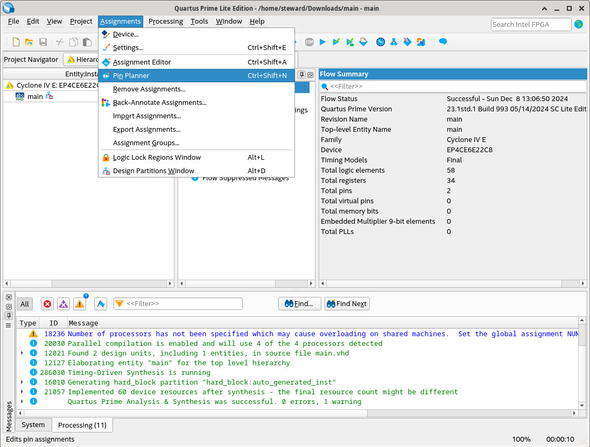Choose Export Assignments... menu item
590x447 pixels.
click(x=196, y=129)
